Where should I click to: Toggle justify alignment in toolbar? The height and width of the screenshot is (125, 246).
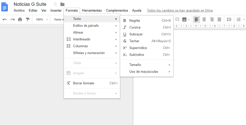coord(219,19)
